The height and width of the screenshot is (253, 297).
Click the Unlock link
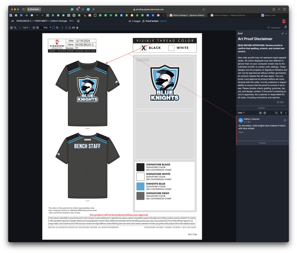point(163,21)
